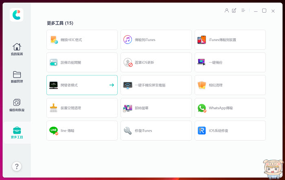This screenshot has width=285, height=180.
Task: Click the 遮罩iOS更新 blocked upload icon
Action: 128,62
